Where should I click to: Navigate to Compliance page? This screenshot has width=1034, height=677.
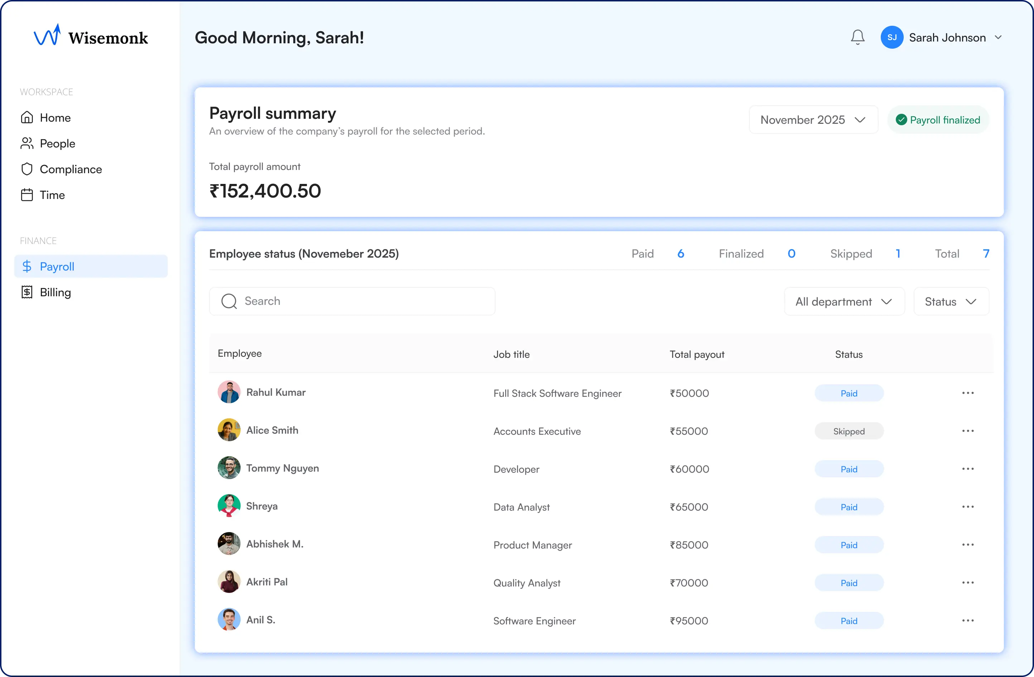(x=71, y=169)
